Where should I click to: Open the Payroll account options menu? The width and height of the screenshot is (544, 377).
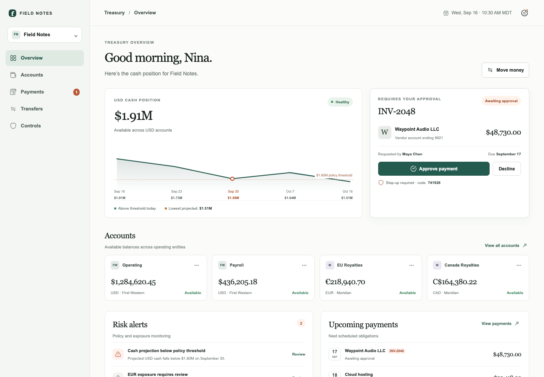pos(304,265)
